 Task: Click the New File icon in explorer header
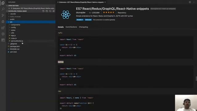43,11
